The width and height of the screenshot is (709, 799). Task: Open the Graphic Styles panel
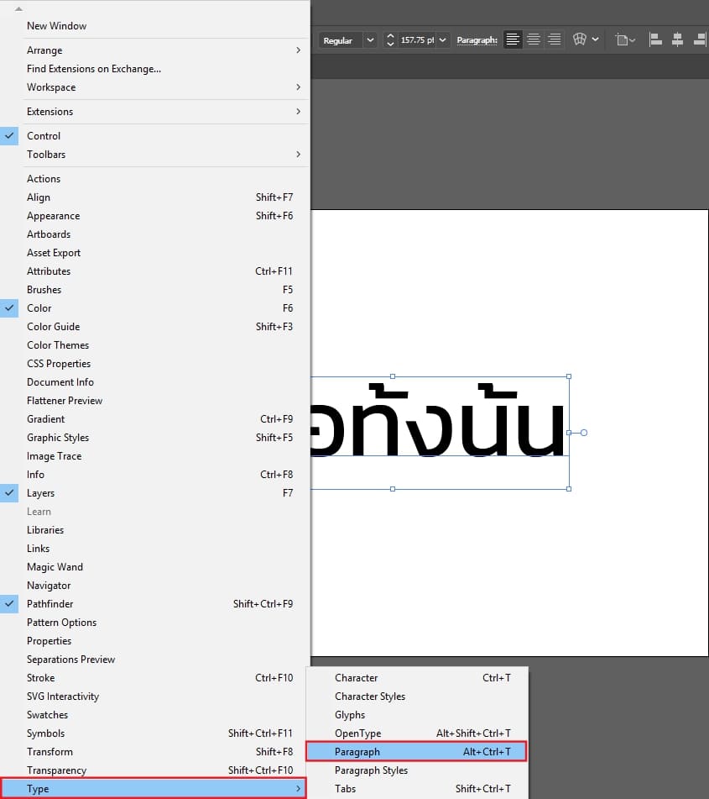(154, 438)
